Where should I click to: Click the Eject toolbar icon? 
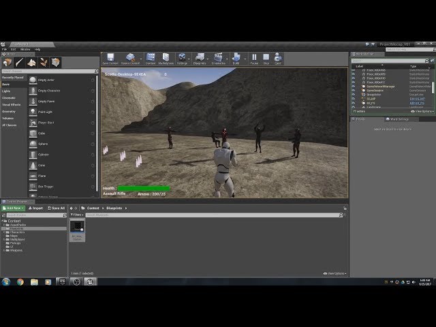click(277, 59)
